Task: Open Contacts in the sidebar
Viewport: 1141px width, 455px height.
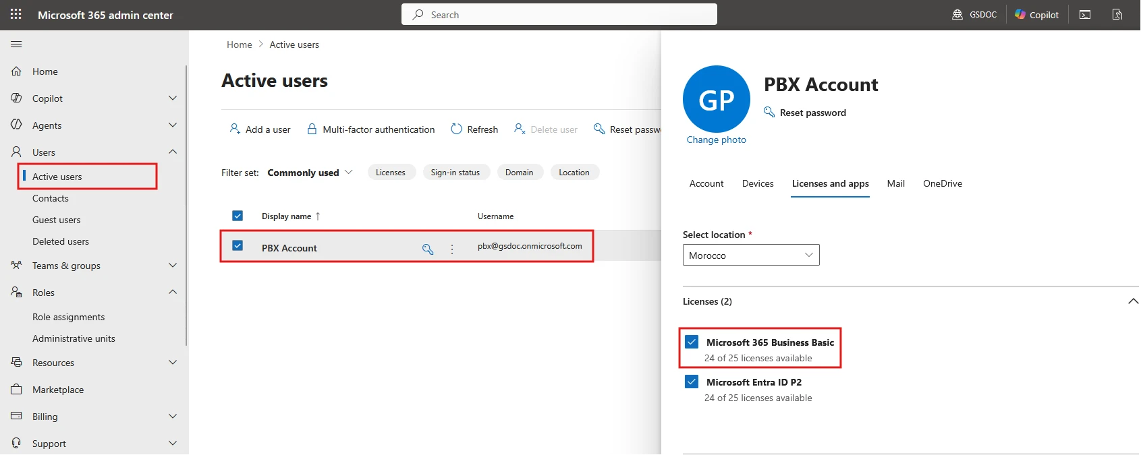Action: click(x=51, y=198)
